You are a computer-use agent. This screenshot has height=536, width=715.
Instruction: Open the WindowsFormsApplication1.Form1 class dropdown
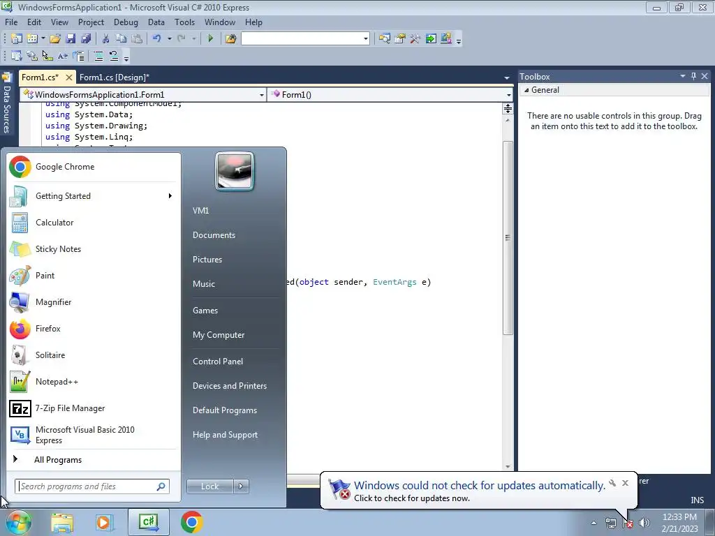tap(262, 95)
